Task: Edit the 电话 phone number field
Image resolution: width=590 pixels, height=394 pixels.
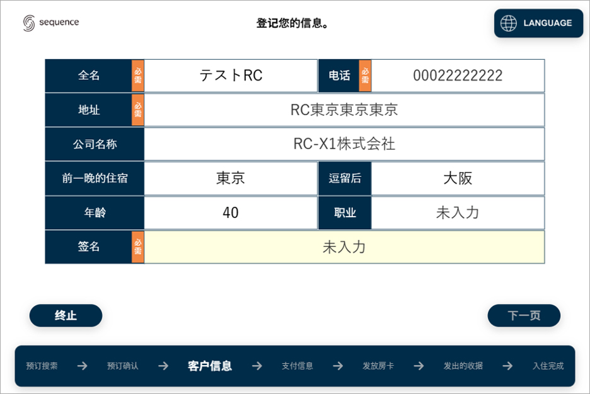Action: (x=458, y=76)
